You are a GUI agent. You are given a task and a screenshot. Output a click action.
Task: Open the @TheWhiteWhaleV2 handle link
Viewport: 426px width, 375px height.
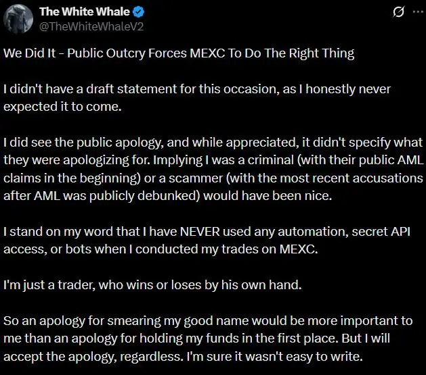(91, 26)
